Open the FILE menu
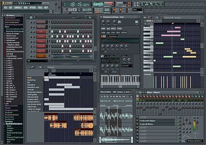This screenshot has width=206, height=145. click(x=5, y=8)
